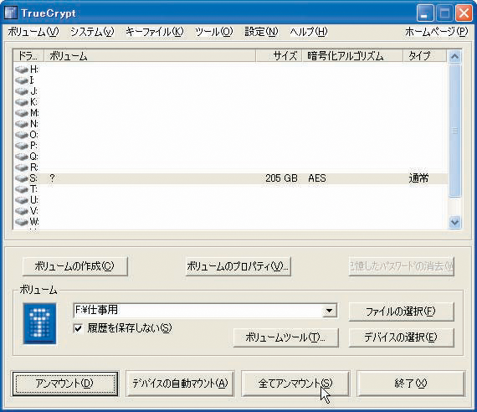Open the ボリューム(V) menu
This screenshot has width=477, height=412.
[x=33, y=32]
